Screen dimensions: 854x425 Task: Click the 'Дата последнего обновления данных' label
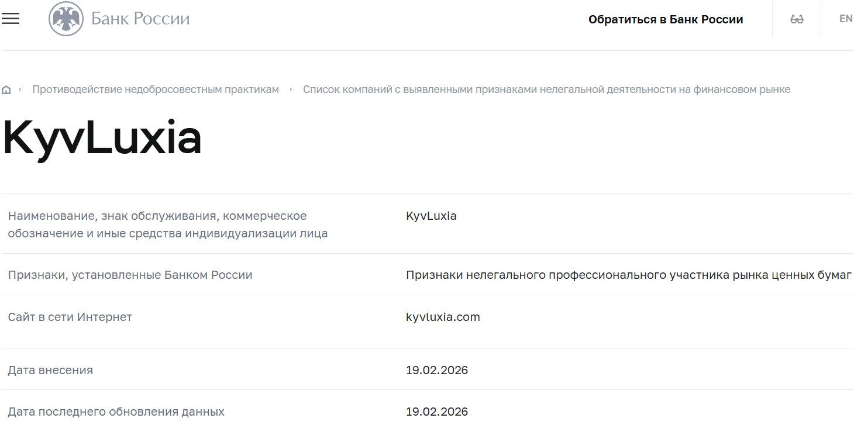click(116, 412)
